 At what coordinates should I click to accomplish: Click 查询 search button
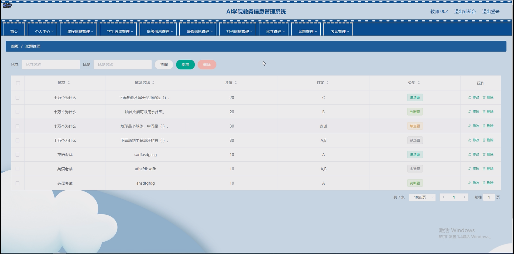164,65
